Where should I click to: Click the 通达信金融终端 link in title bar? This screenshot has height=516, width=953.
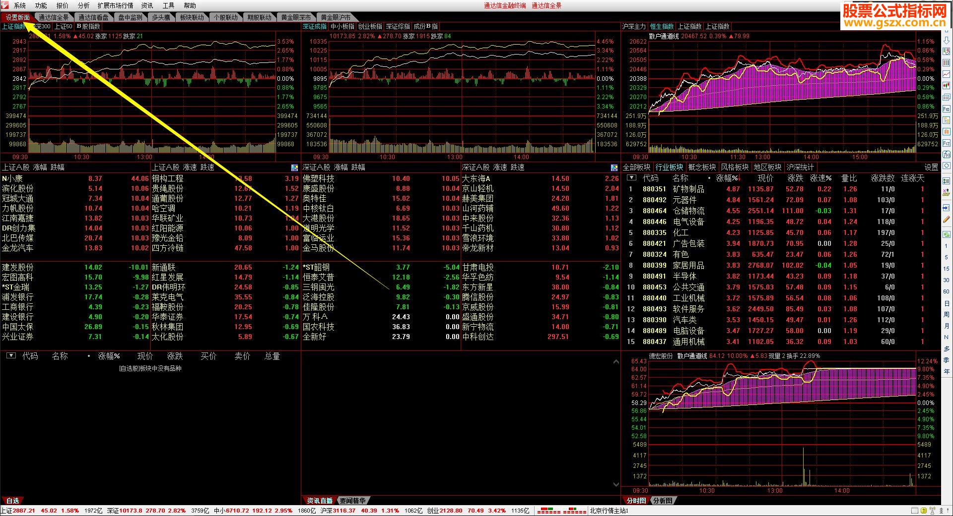point(505,5)
